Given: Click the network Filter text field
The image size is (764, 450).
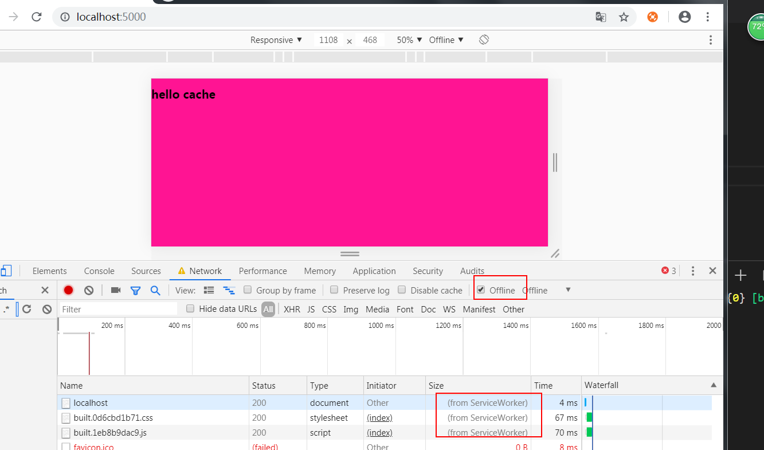Looking at the screenshot, I should point(117,310).
